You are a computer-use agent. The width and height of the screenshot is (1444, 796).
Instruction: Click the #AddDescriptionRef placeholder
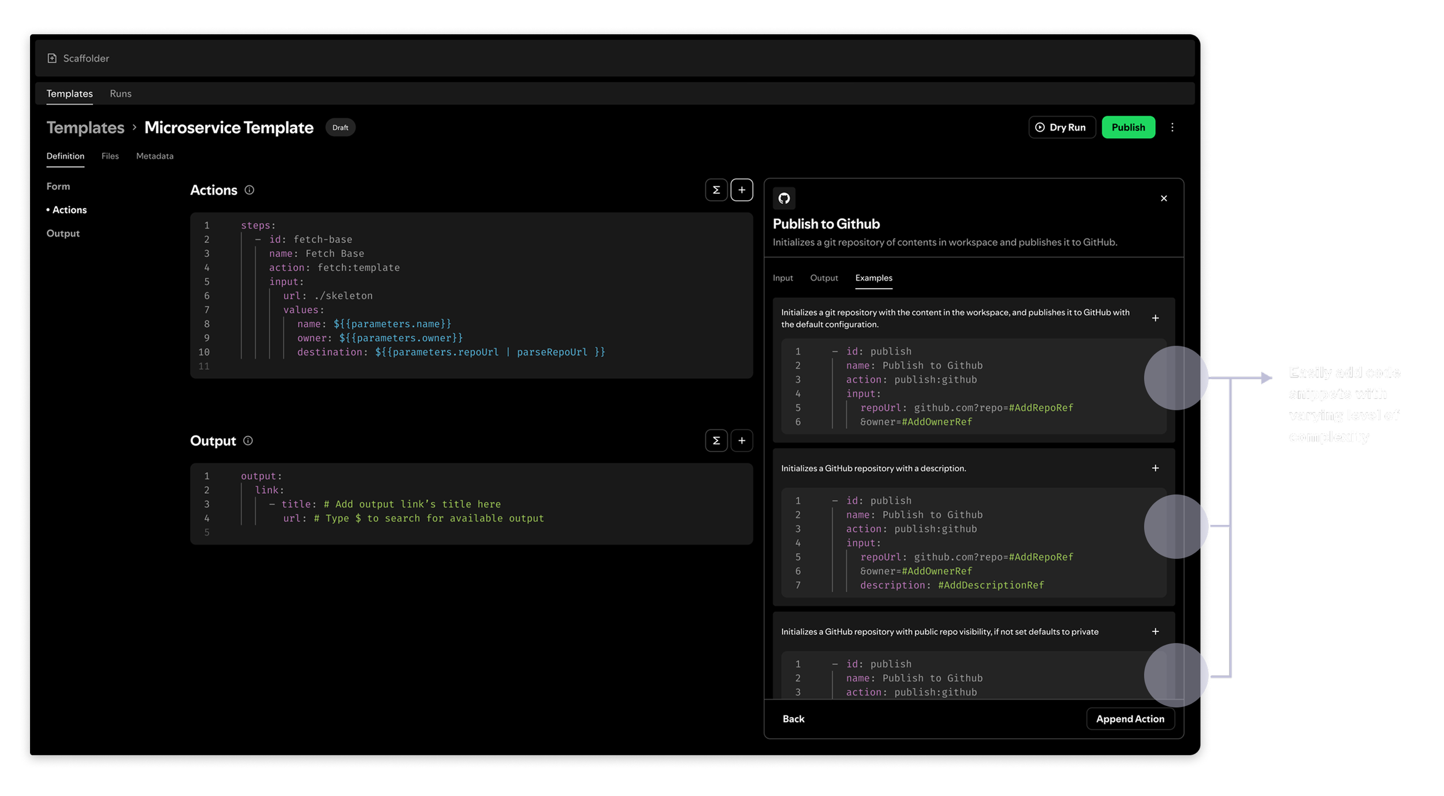point(991,585)
